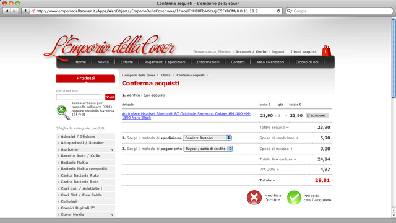The height and width of the screenshot is (223, 396).
Task: Open Adesivi / Stickers category
Action: (85, 136)
